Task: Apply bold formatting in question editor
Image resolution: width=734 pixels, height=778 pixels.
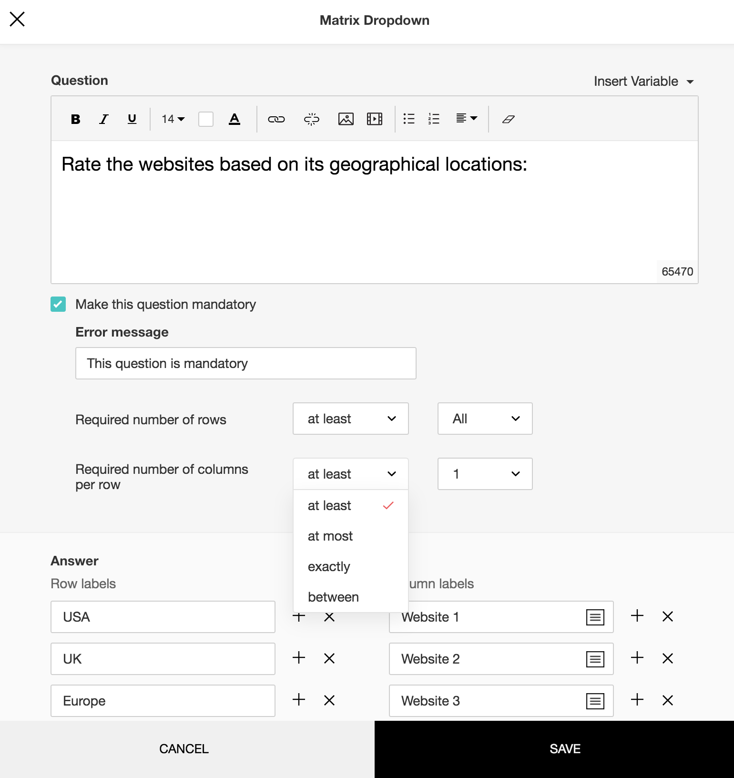Action: 75,119
